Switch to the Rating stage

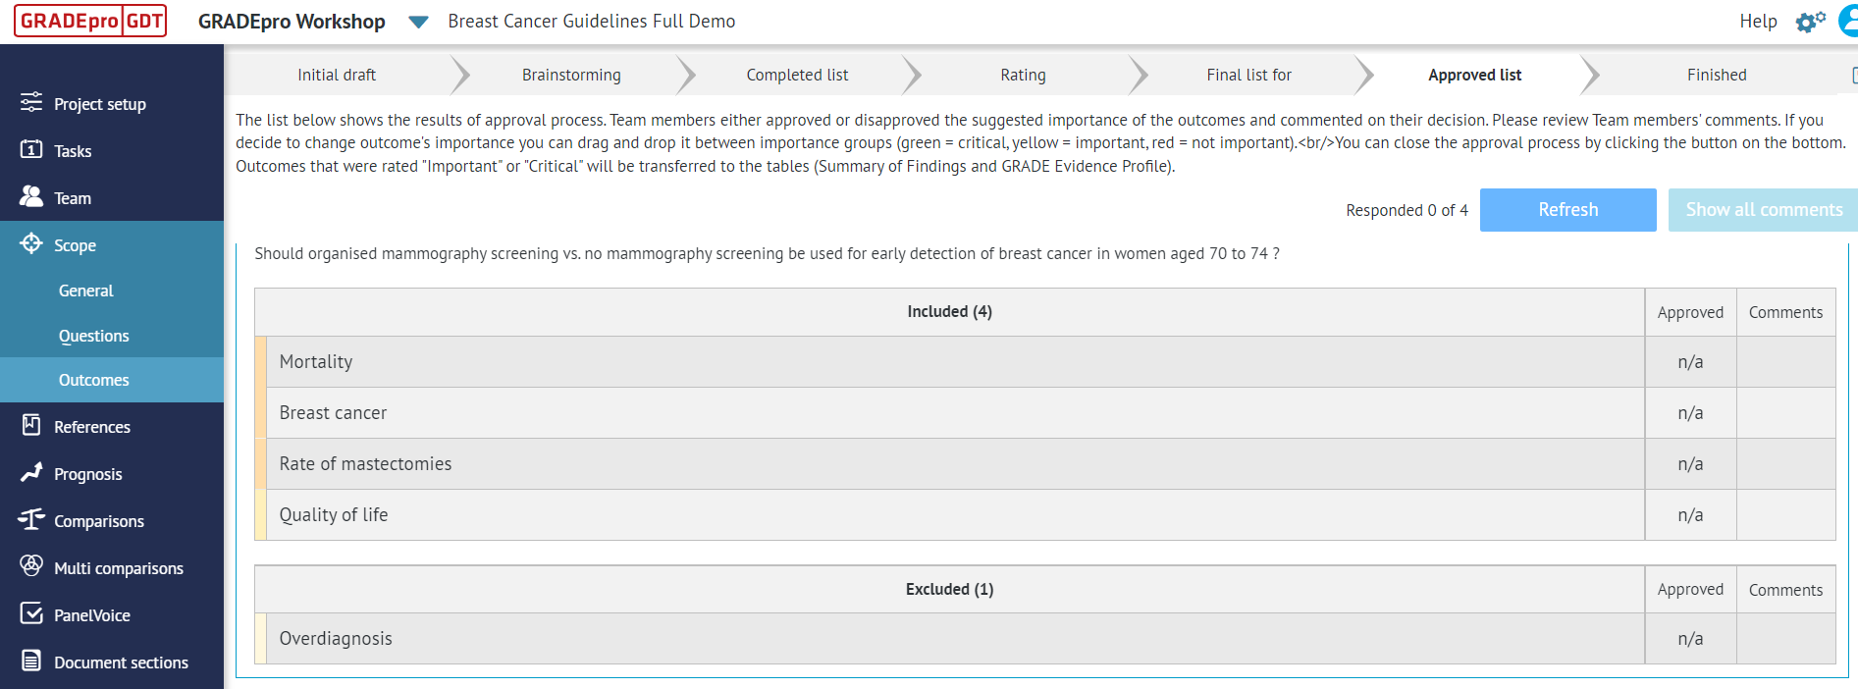[1023, 74]
